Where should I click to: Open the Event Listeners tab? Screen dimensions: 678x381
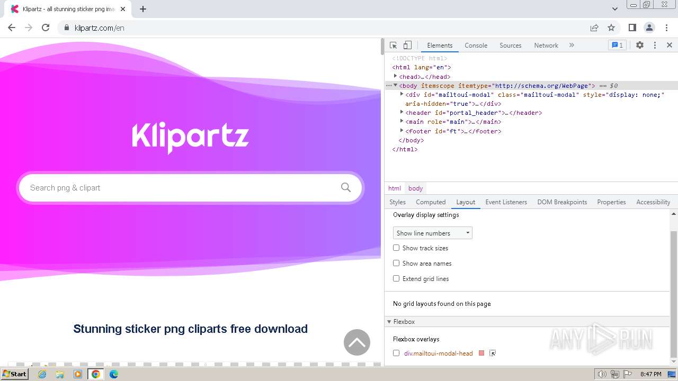(x=506, y=202)
